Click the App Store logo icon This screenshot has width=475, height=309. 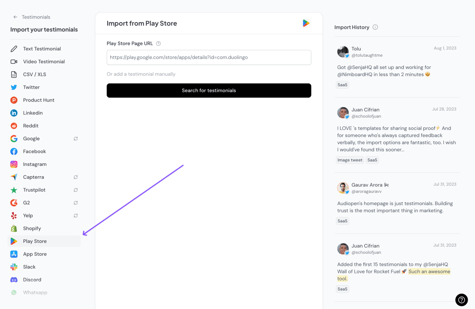pyautogui.click(x=14, y=254)
